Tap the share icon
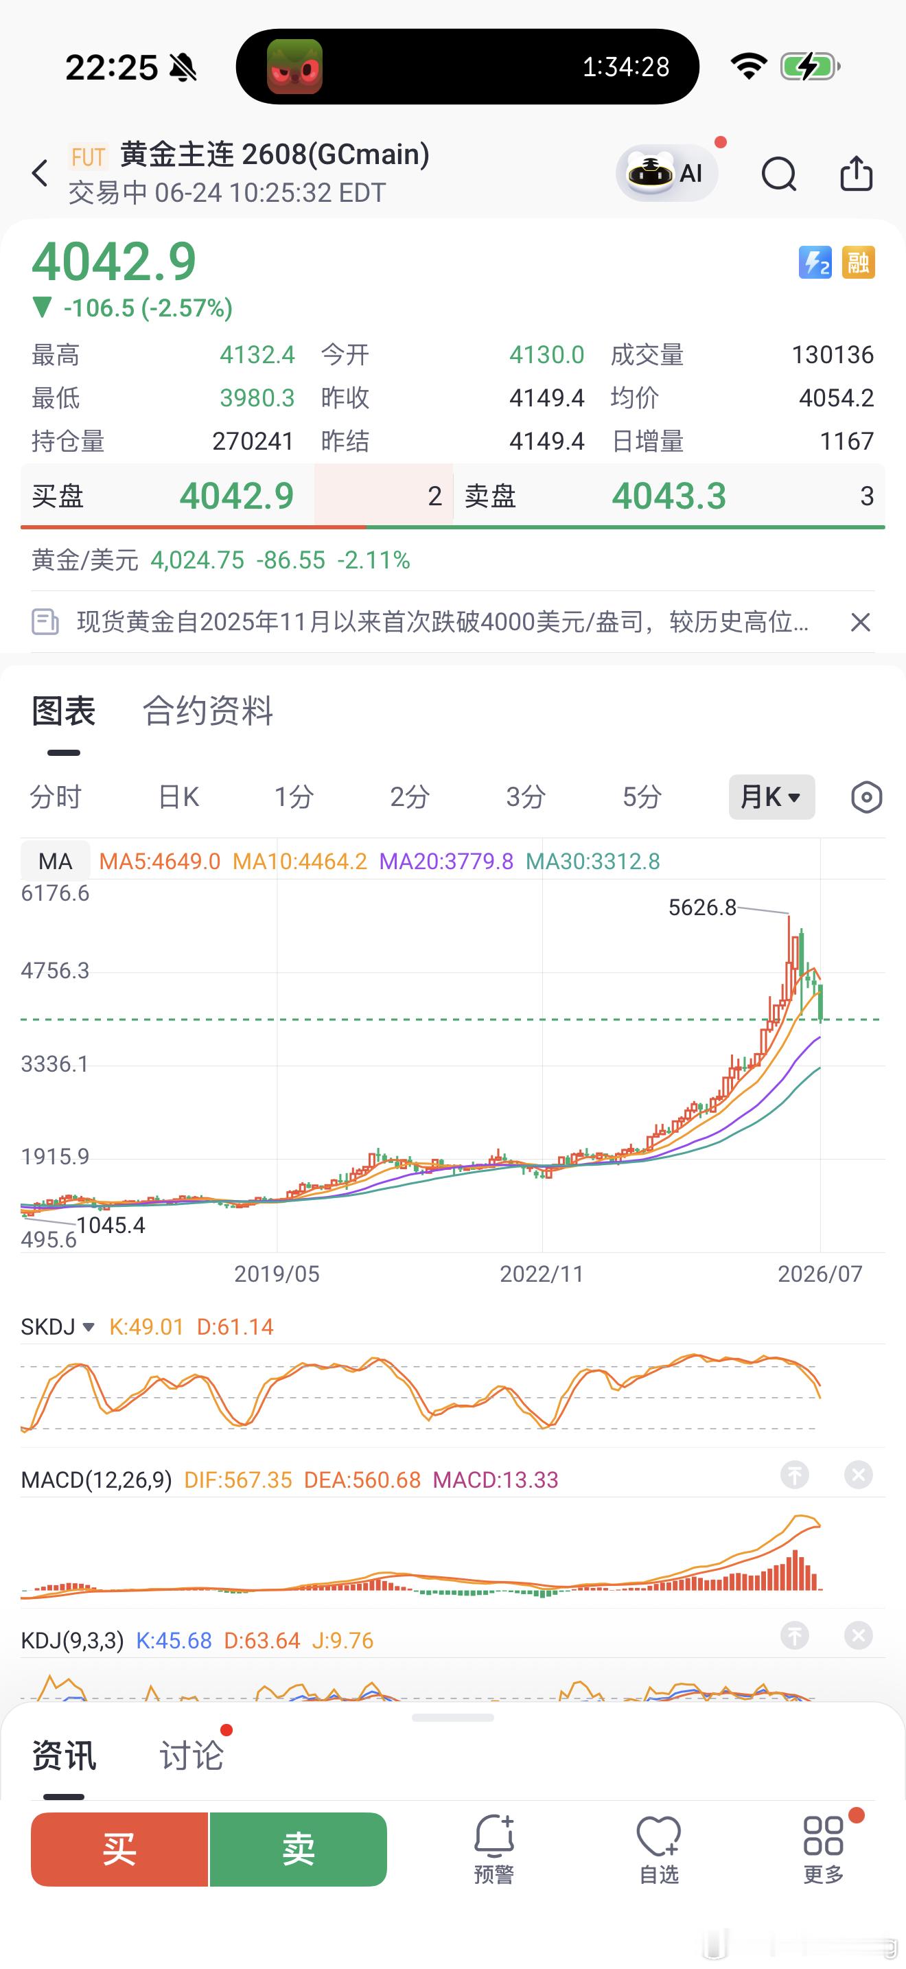906x1969 pixels. [x=857, y=173]
